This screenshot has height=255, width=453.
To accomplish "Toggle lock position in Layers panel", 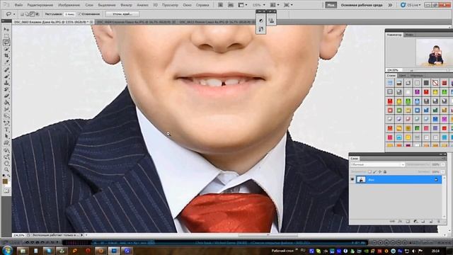I will pyautogui.click(x=380, y=171).
